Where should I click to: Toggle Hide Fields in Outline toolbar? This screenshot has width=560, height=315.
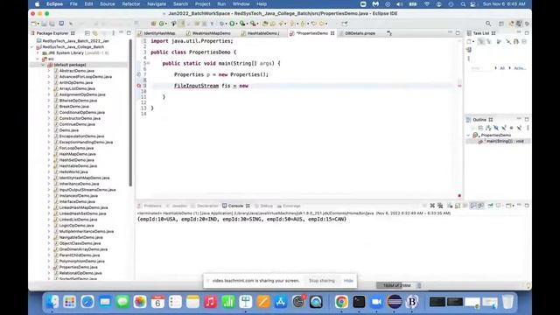click(x=496, y=128)
